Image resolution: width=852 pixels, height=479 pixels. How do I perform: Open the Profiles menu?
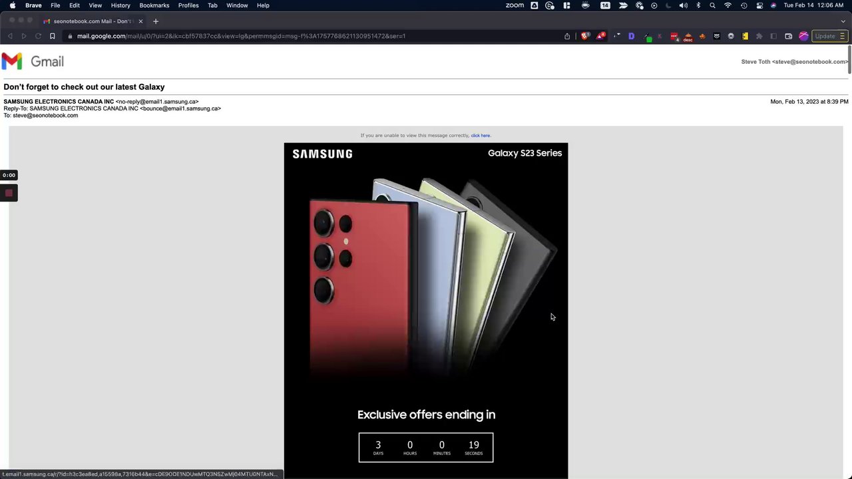pyautogui.click(x=188, y=5)
